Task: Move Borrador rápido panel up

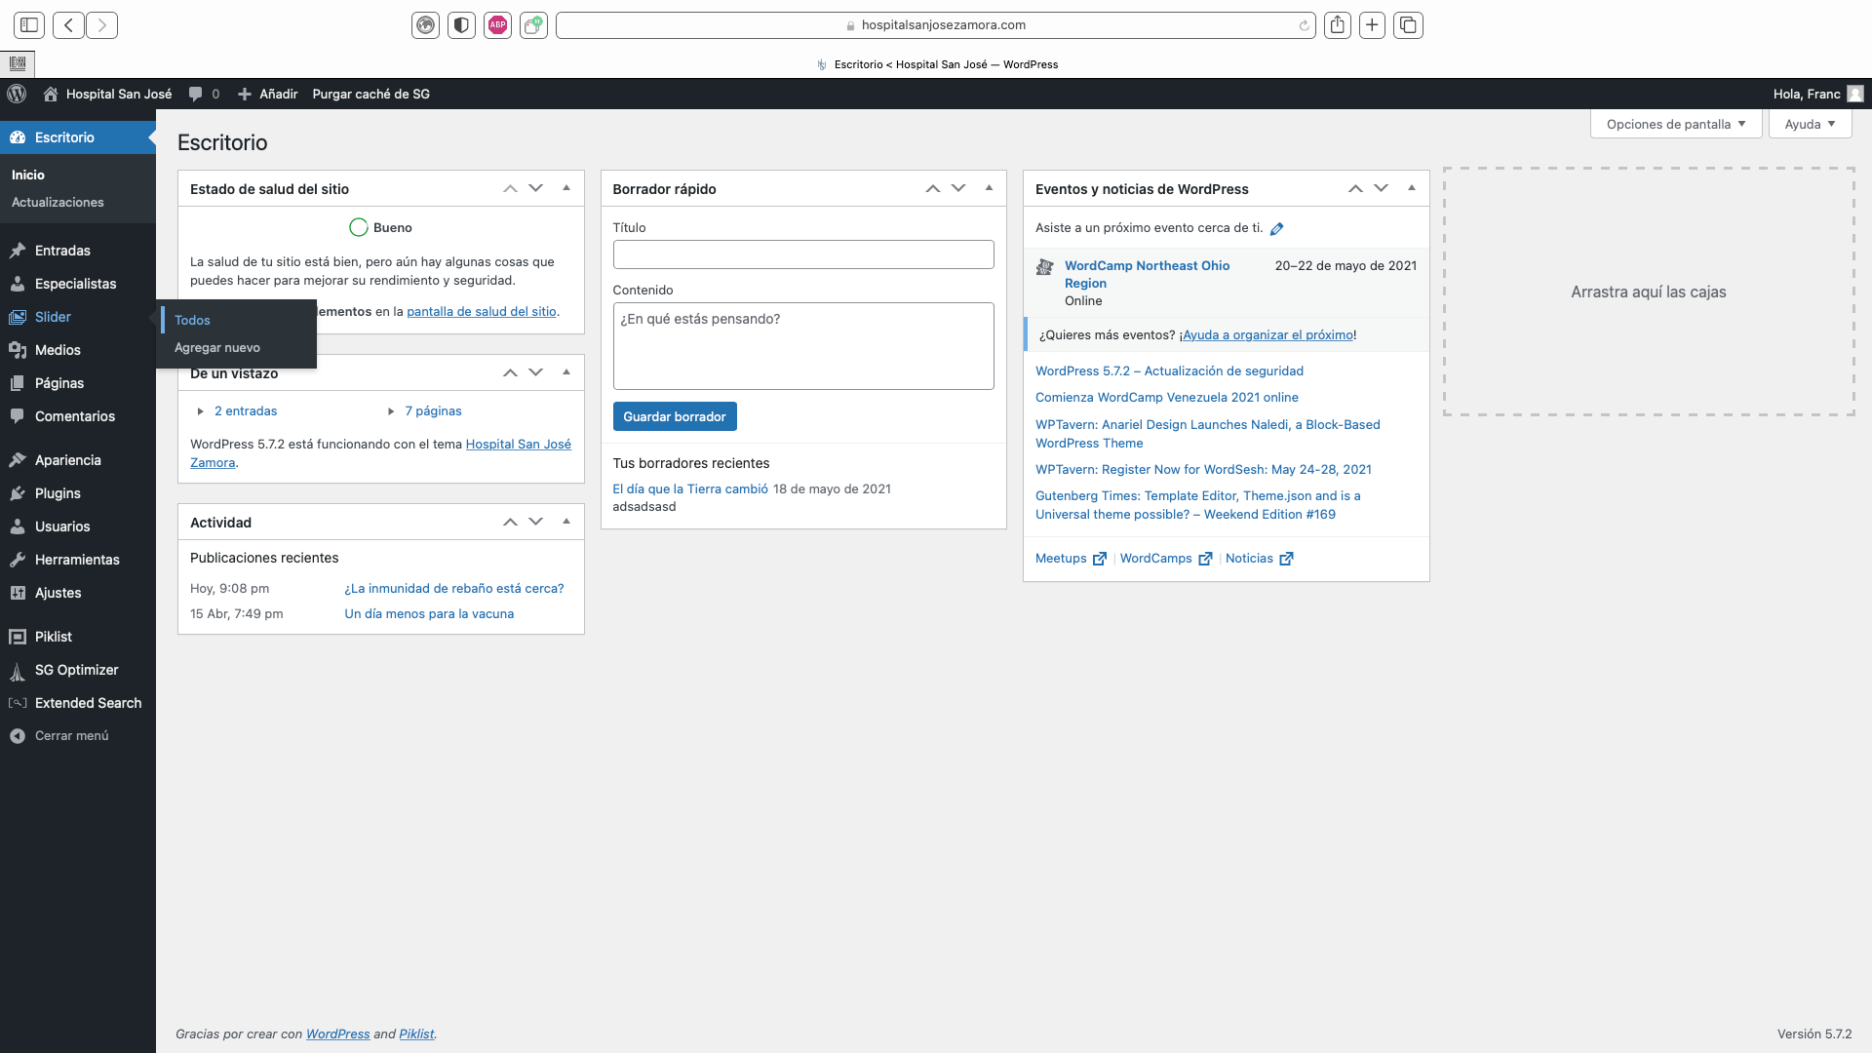Action: tap(933, 188)
